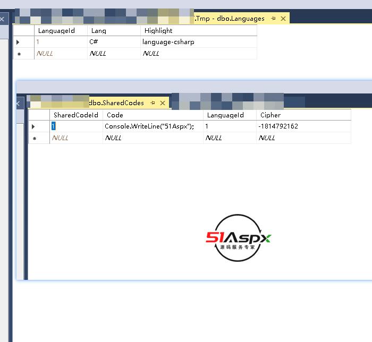
Task: Click the Cipher column header
Action: point(303,115)
